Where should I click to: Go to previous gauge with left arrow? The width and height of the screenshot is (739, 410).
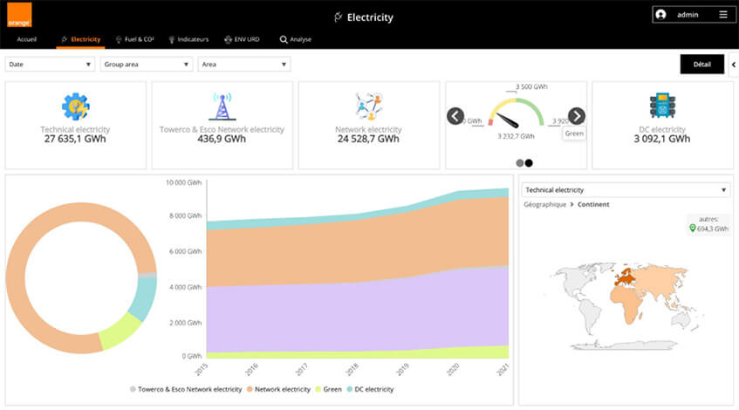click(x=455, y=116)
